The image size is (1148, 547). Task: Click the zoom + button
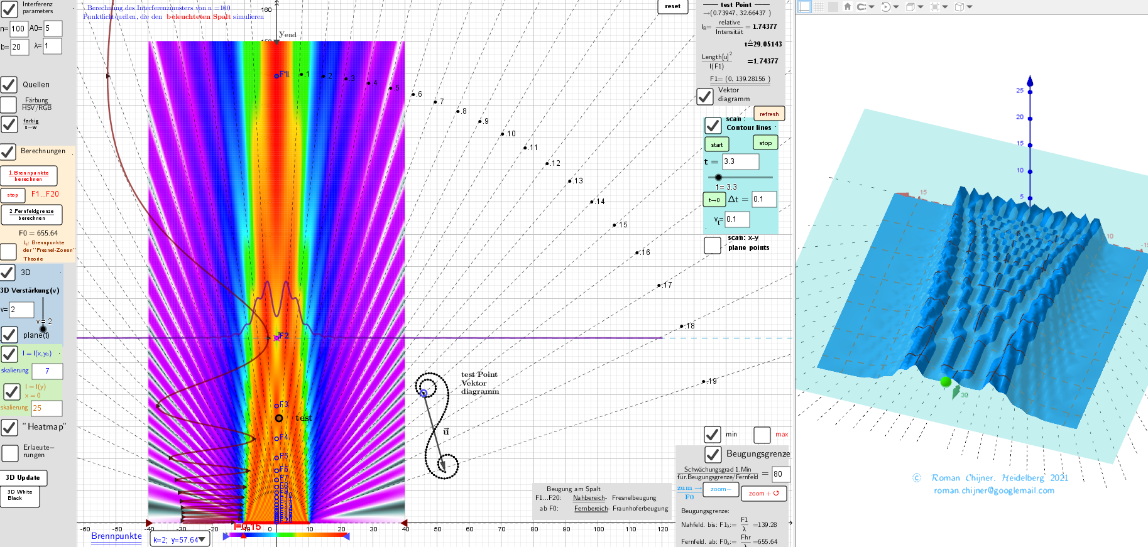point(763,494)
